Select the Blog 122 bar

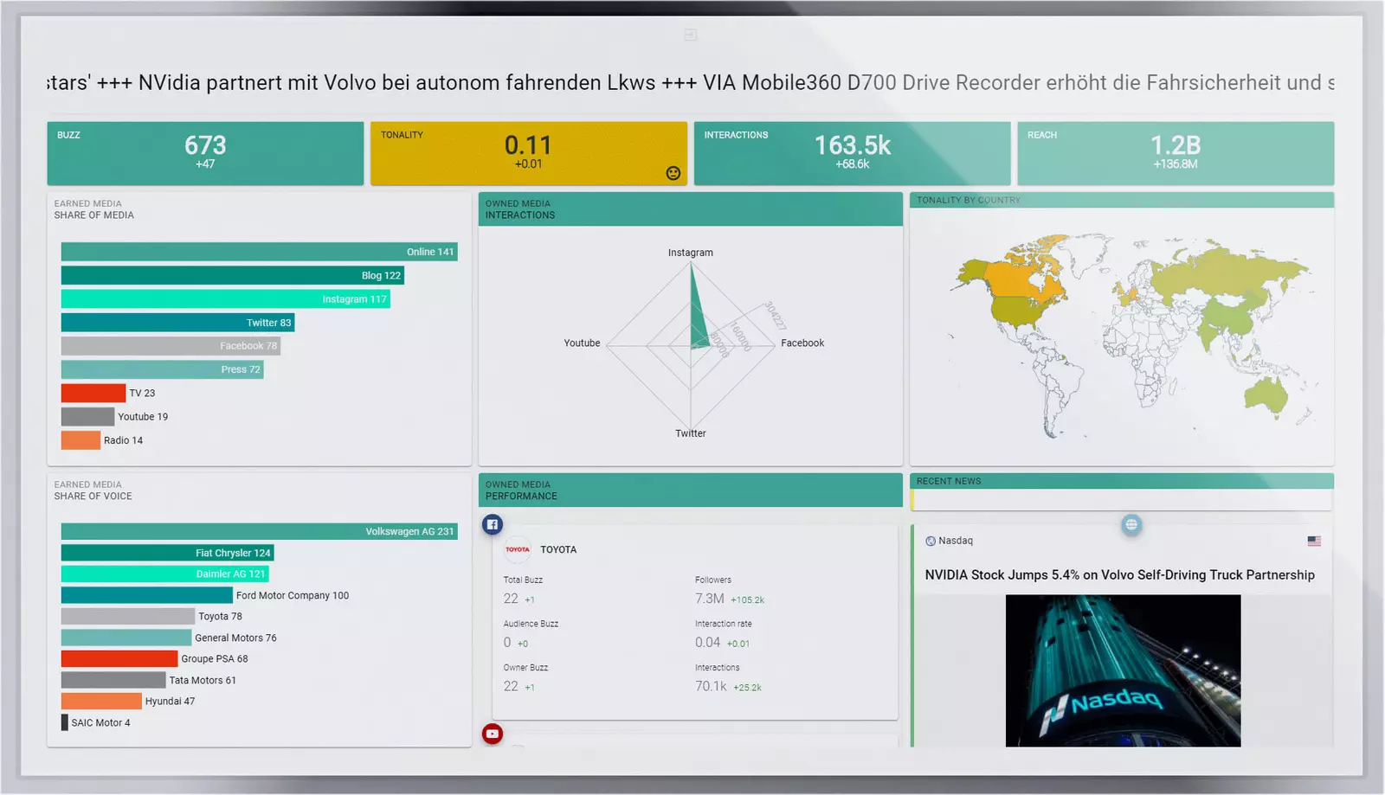233,275
